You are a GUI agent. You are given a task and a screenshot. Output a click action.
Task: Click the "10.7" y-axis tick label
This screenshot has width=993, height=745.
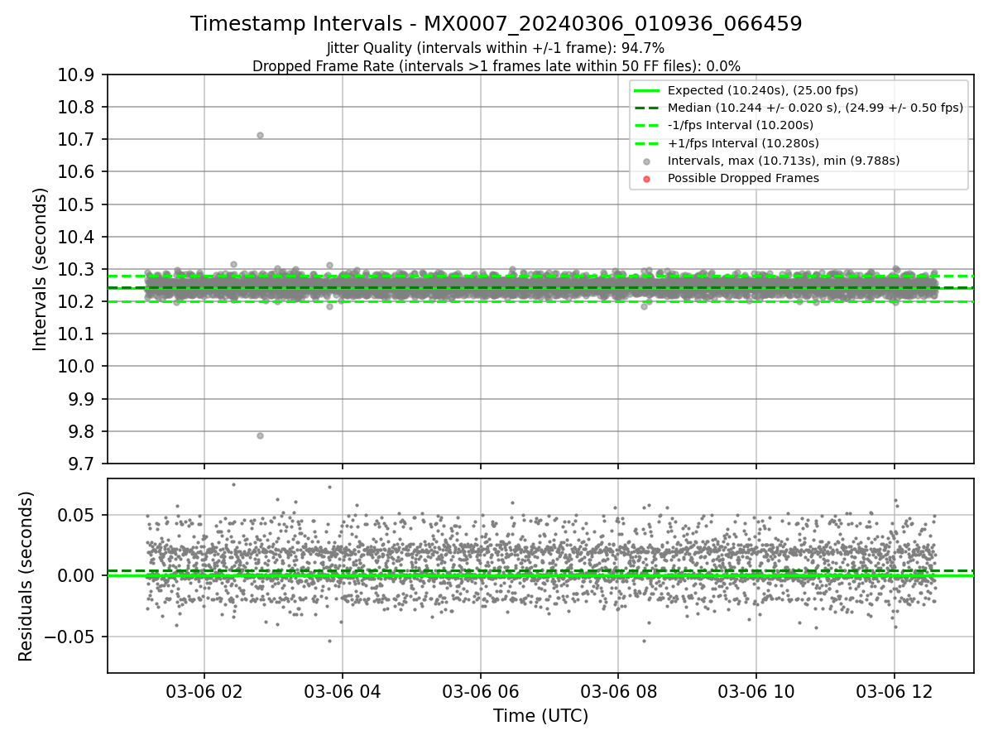[77, 140]
